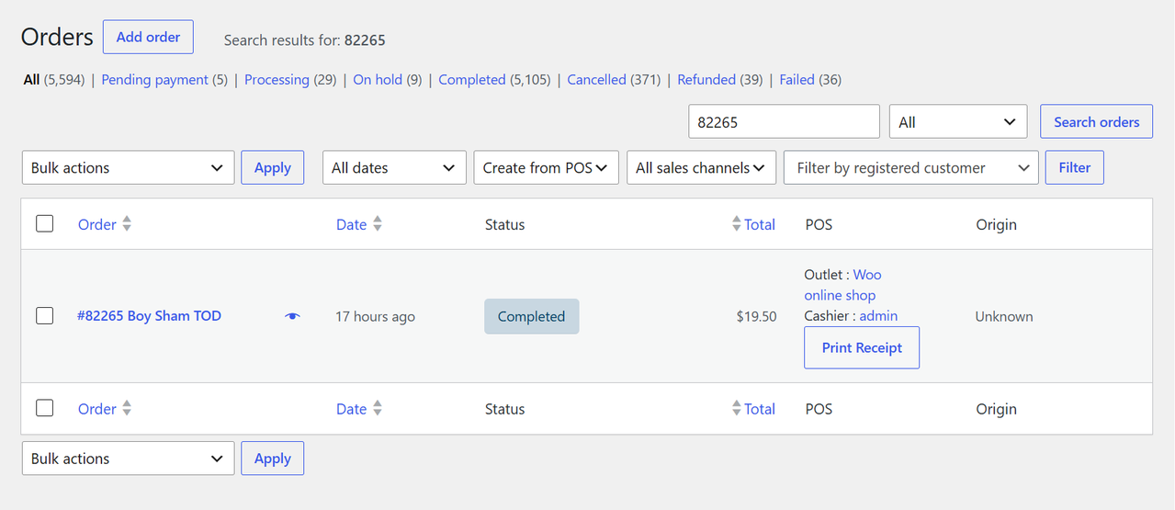The width and height of the screenshot is (1175, 510).
Task: Filter by Refunded status
Action: coord(706,80)
